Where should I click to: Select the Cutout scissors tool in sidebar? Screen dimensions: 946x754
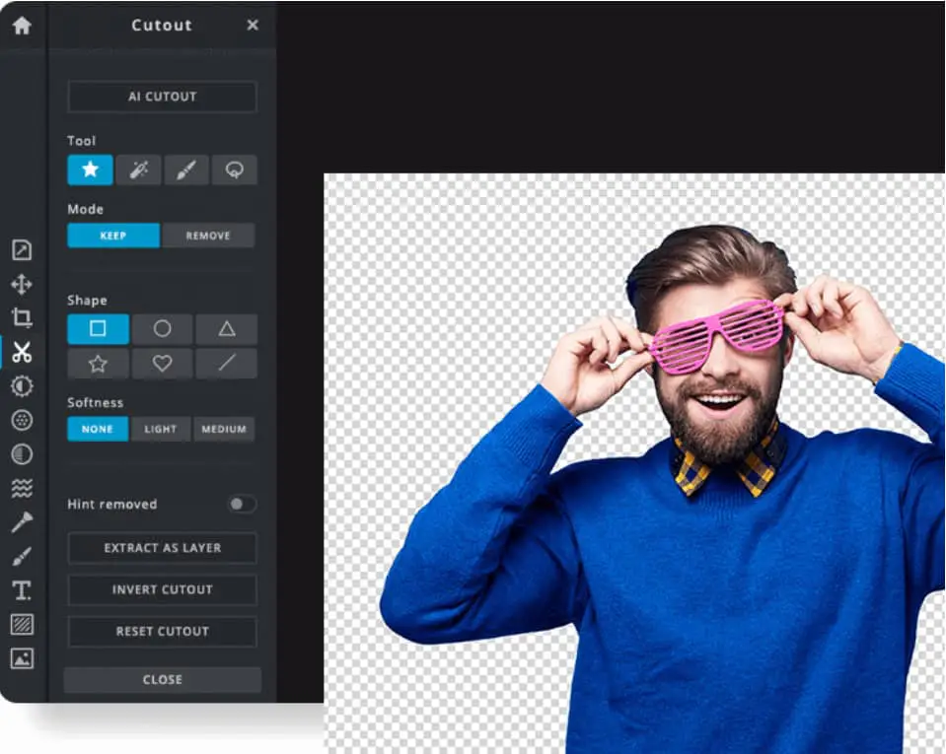[22, 352]
